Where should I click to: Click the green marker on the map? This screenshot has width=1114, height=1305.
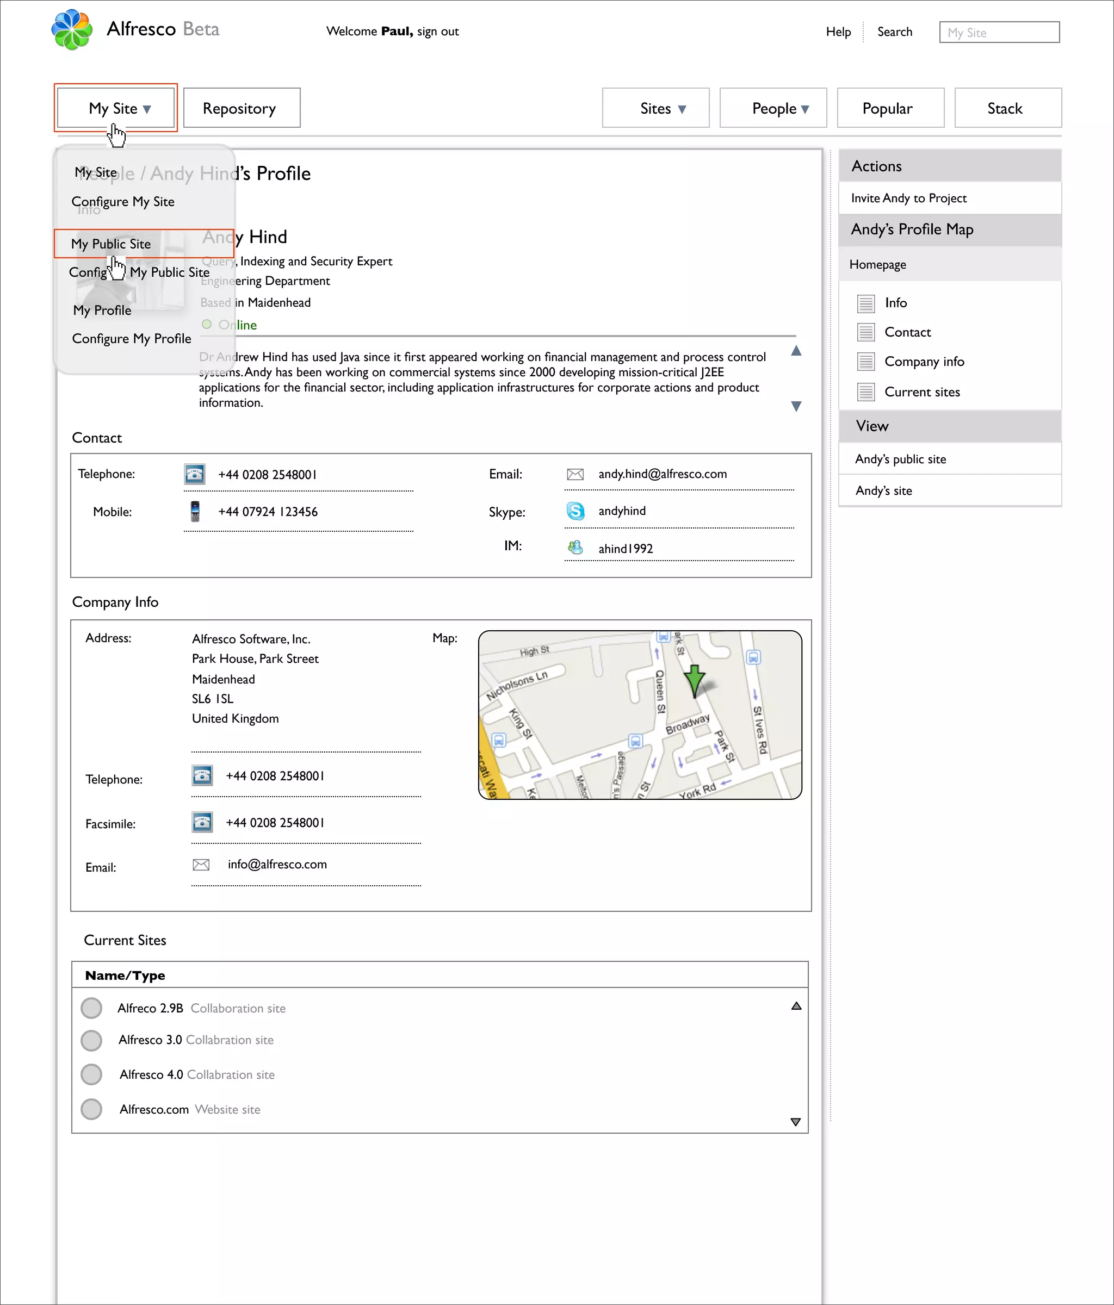(x=695, y=681)
